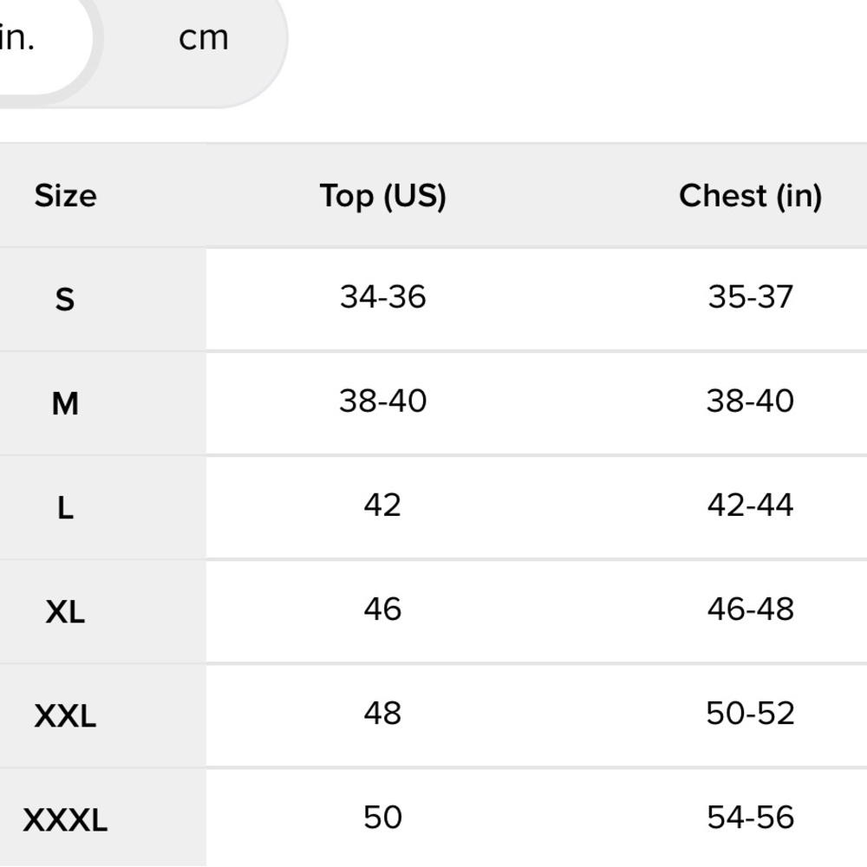The width and height of the screenshot is (867, 867).
Task: Click top size 42 cell
Action: click(x=382, y=505)
